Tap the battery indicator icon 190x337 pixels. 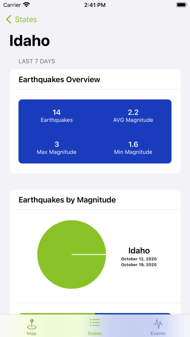181,5
